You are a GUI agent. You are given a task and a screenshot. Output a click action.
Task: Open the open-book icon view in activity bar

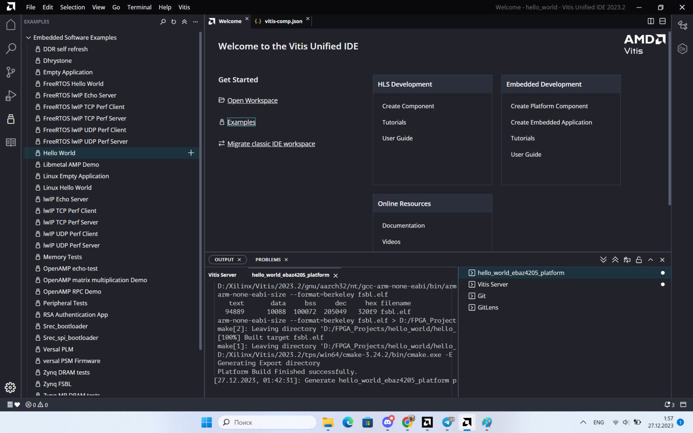[x=11, y=143]
